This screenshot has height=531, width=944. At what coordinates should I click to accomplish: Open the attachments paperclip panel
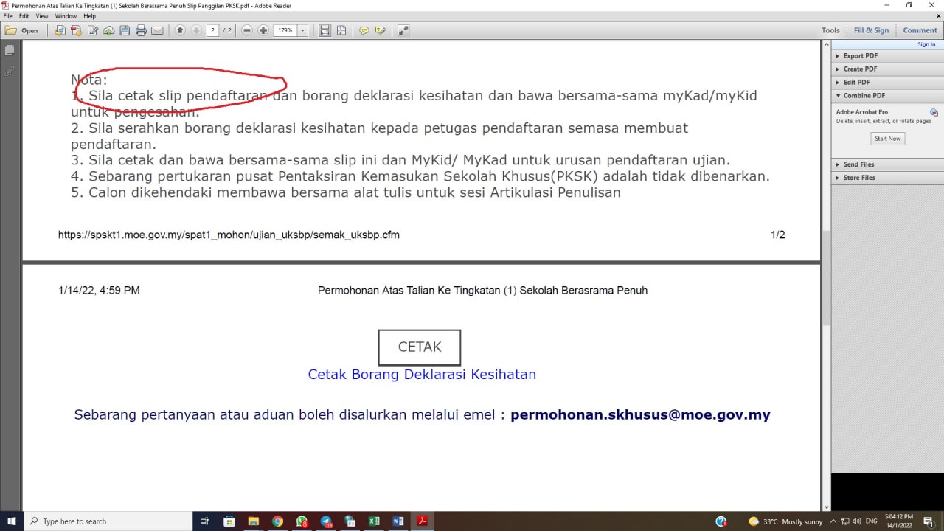coord(10,72)
